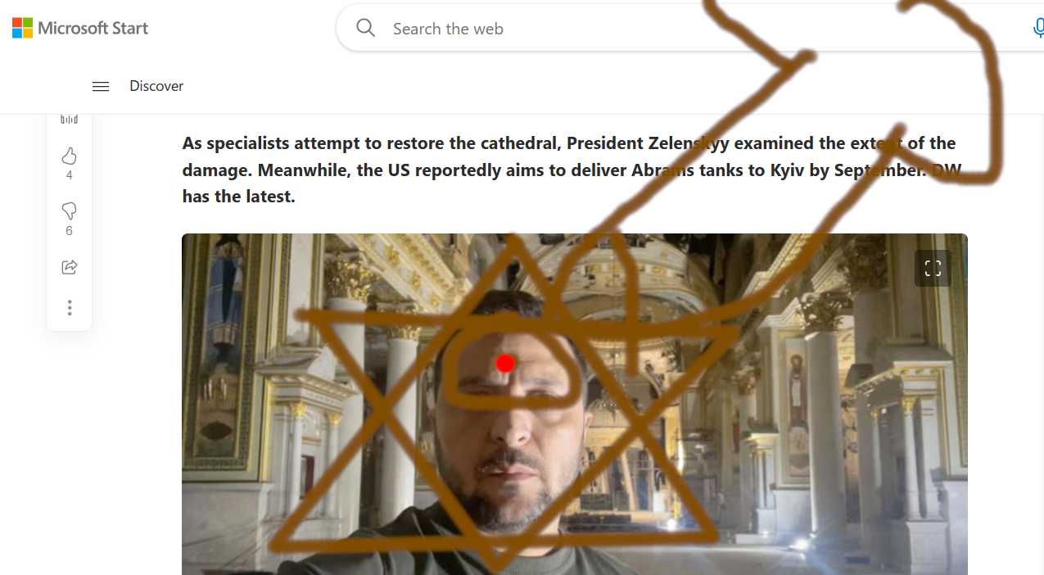
Task: Select the Discover menu item
Action: point(156,86)
